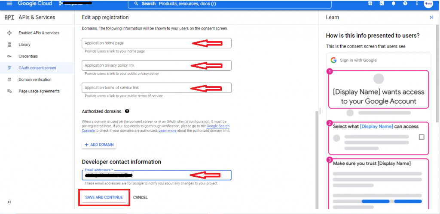Viewport: 440px width, 214px height.
Task: Click the Credentials key icon
Action: click(9, 56)
